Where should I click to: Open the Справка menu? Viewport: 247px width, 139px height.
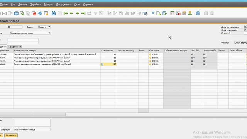point(88,5)
